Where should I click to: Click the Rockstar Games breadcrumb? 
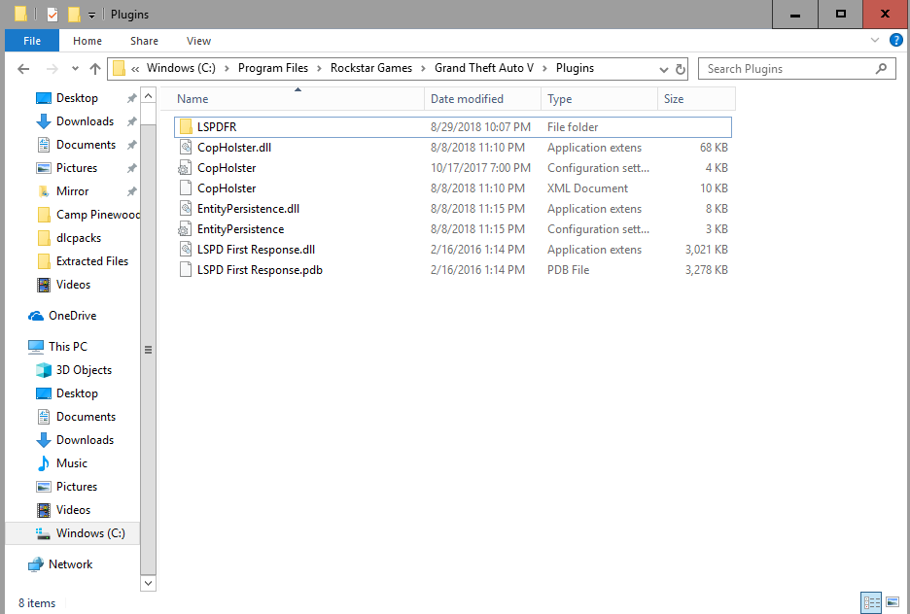tap(371, 68)
